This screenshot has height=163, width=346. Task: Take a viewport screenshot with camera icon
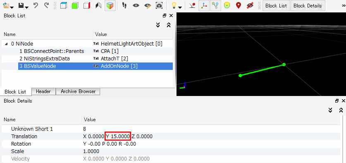click(x=159, y=5)
